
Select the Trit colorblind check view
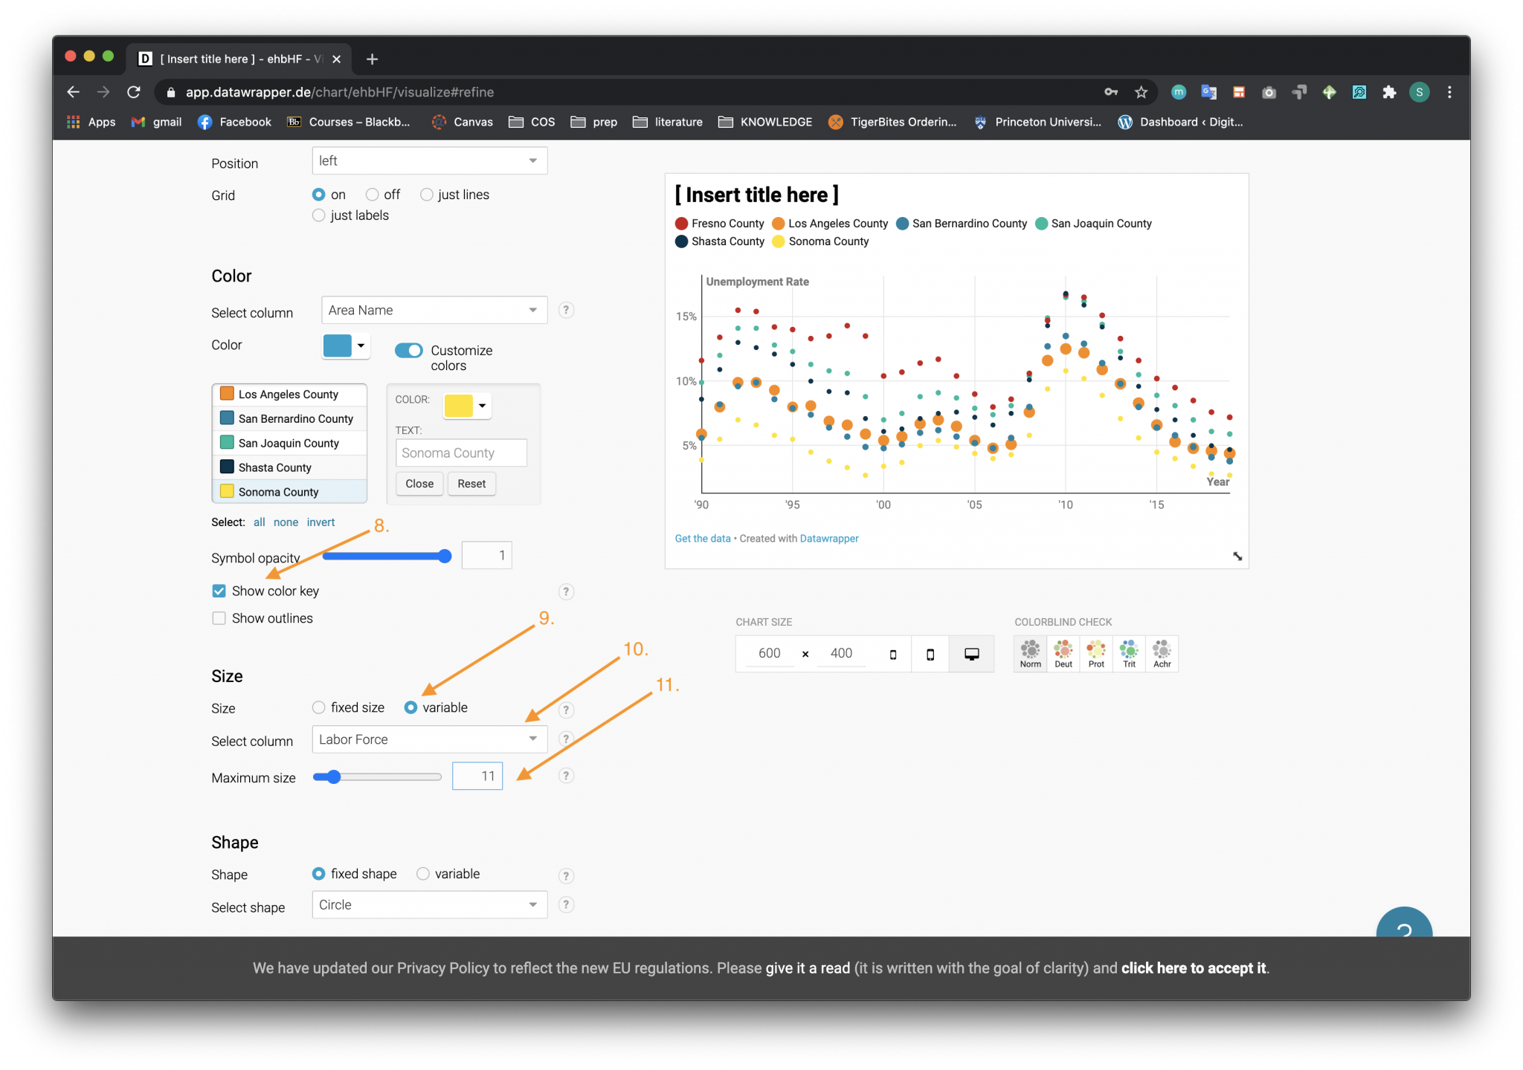tap(1129, 653)
